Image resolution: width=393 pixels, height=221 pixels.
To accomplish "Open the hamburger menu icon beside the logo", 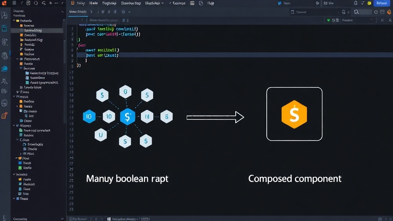I will [14, 3].
